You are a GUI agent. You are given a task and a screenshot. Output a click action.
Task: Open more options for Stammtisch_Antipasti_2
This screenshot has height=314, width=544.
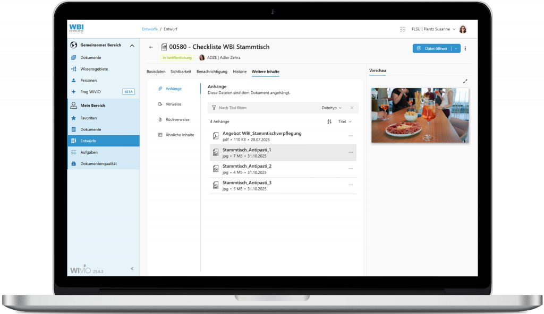coord(350,169)
